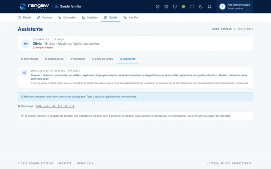Click the Saúde família module title
This screenshot has width=271, height=169.
pyautogui.click(x=70, y=7)
